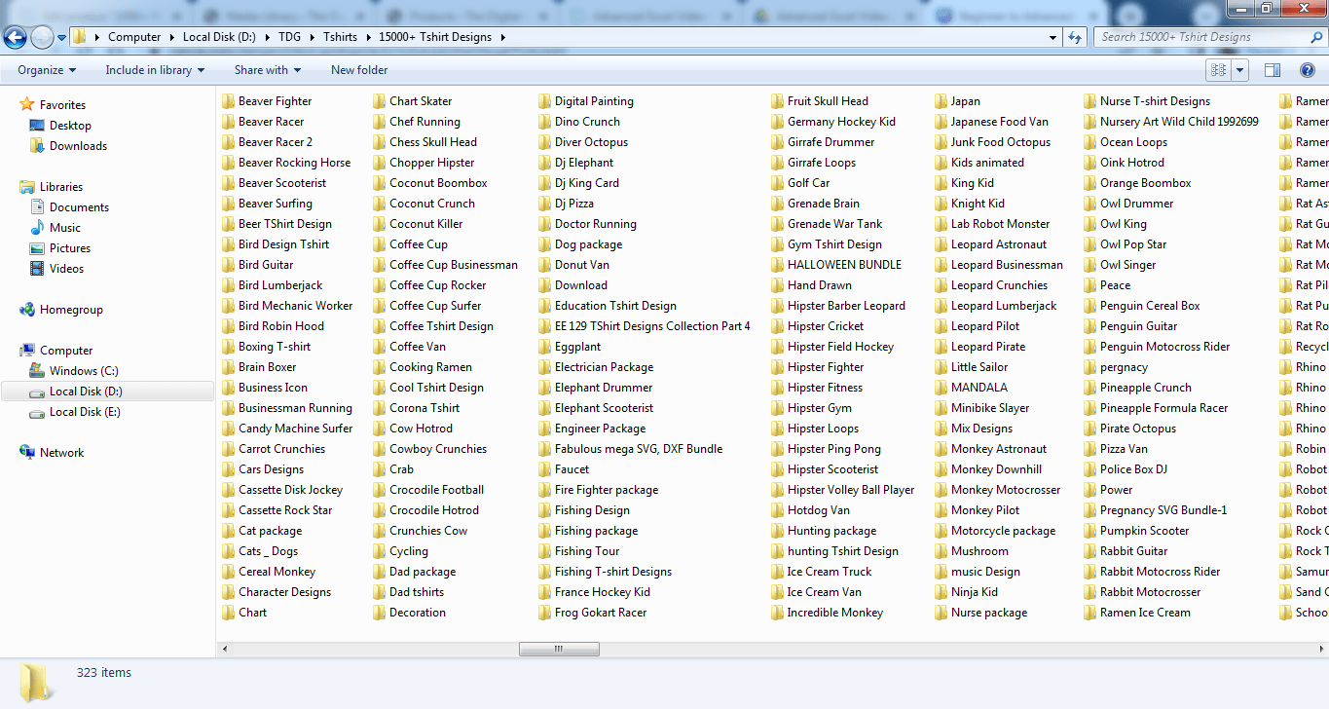Viewport: 1329px width, 709px height.
Task: Select Homegroup in navigation pane
Action: 71,310
